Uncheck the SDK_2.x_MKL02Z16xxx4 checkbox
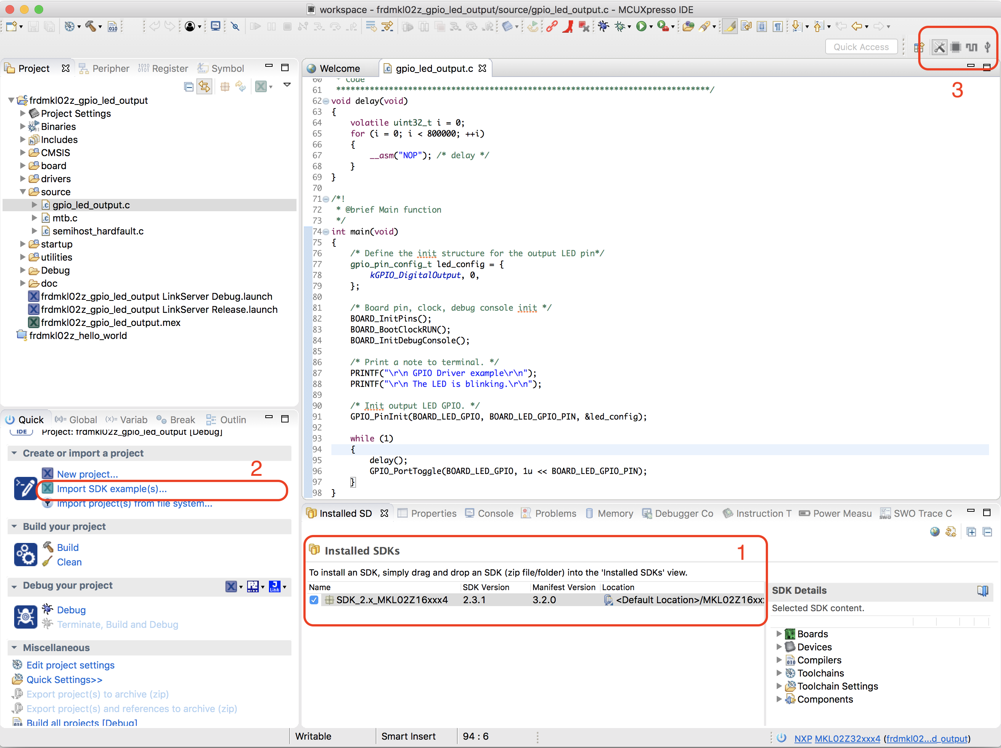This screenshot has width=1001, height=748. click(x=314, y=600)
